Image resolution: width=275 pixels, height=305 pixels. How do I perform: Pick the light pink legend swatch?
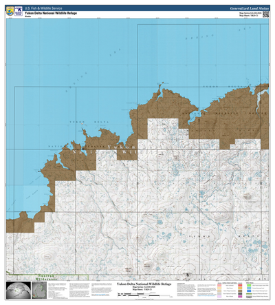pos(219,285)
